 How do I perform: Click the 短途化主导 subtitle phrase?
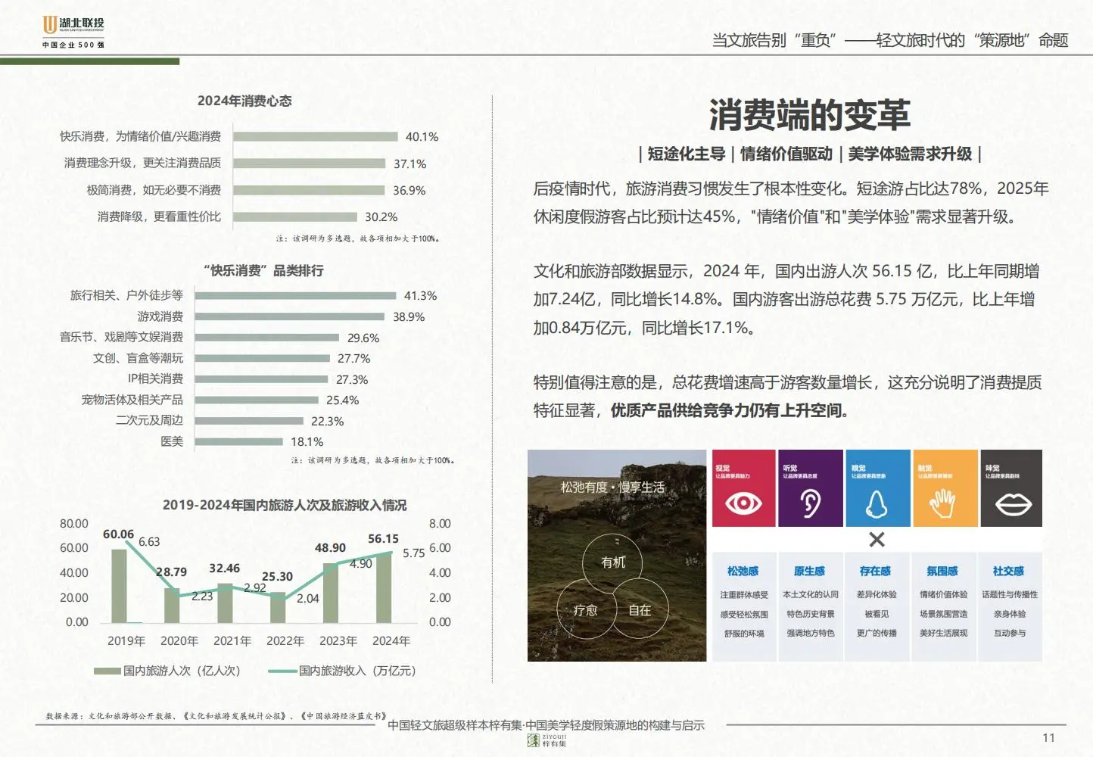(x=687, y=154)
